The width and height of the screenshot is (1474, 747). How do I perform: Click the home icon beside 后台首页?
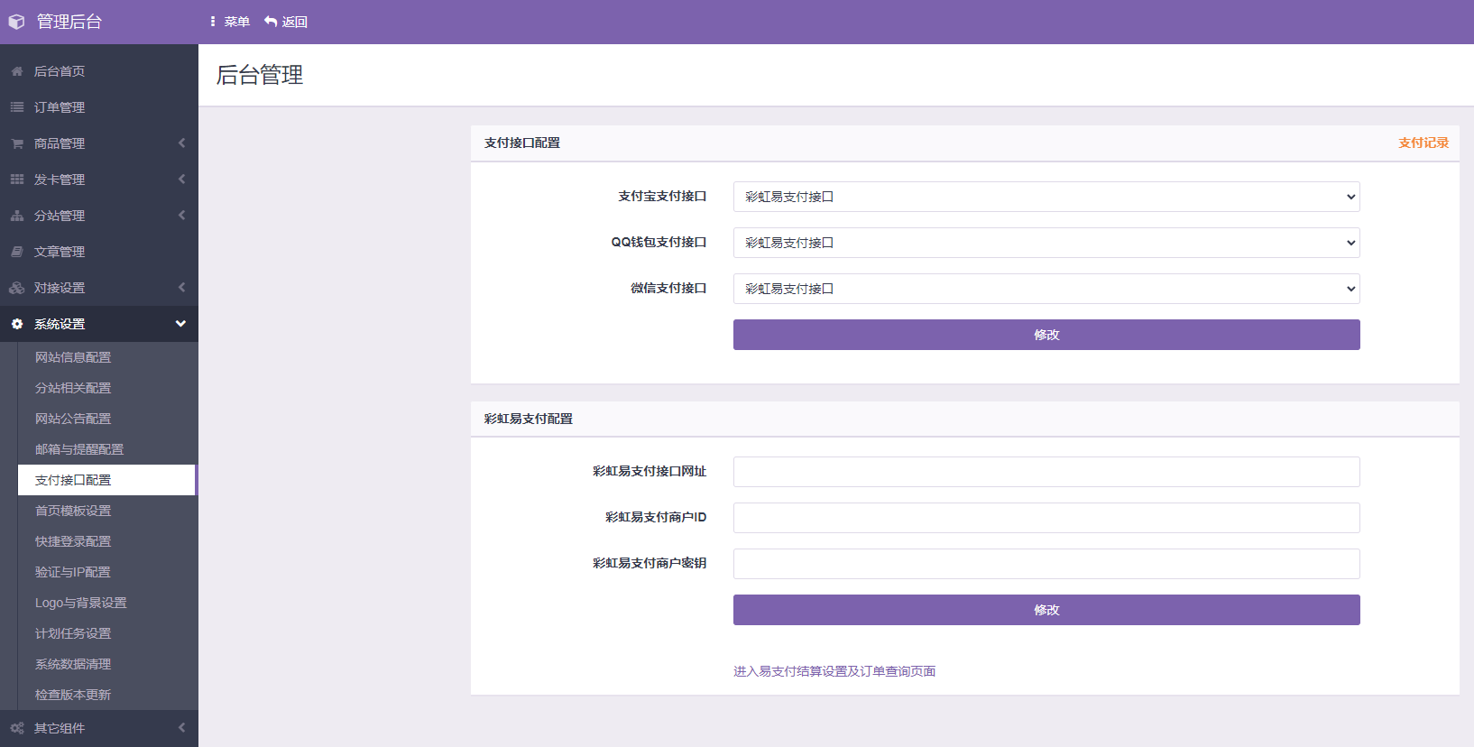pos(17,71)
